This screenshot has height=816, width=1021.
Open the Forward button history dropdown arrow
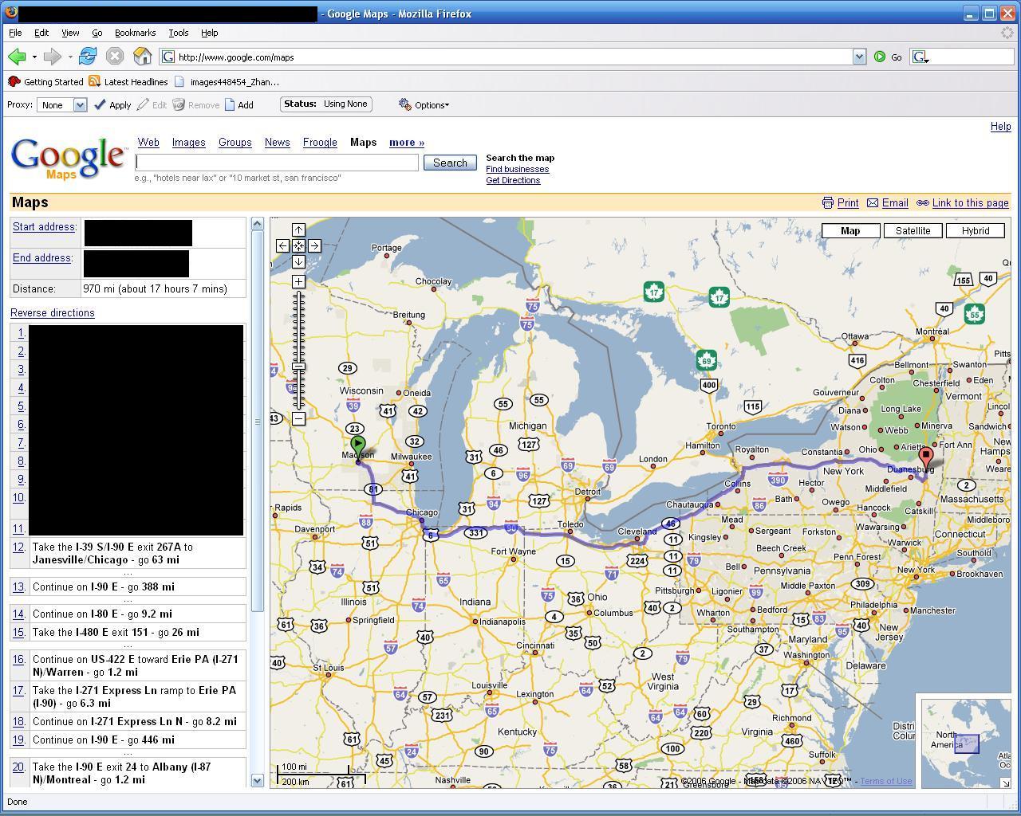point(69,57)
